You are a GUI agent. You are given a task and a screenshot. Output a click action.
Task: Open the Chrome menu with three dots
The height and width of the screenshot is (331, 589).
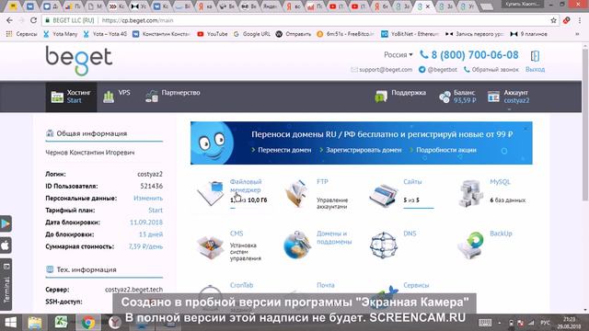point(580,20)
